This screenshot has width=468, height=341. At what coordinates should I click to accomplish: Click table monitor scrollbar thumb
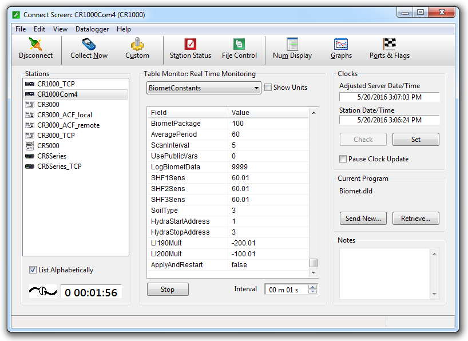click(x=313, y=263)
